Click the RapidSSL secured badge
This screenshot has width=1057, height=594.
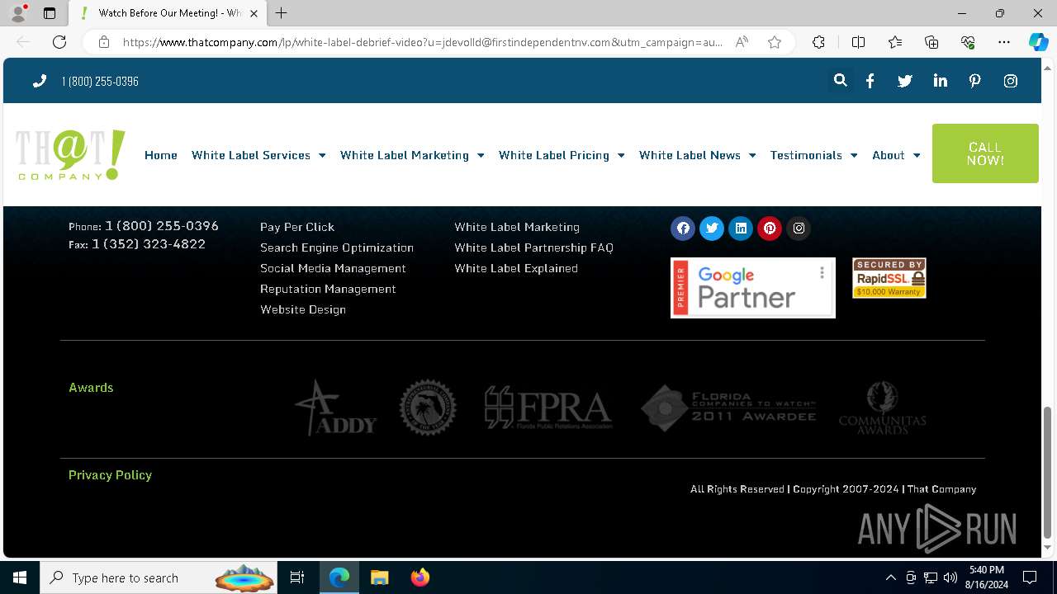pyautogui.click(x=889, y=278)
